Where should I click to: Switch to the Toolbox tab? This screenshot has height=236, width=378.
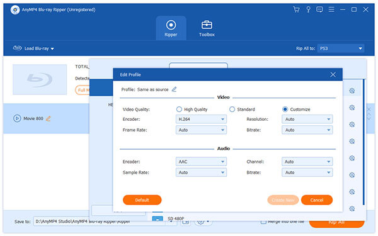coord(207,28)
